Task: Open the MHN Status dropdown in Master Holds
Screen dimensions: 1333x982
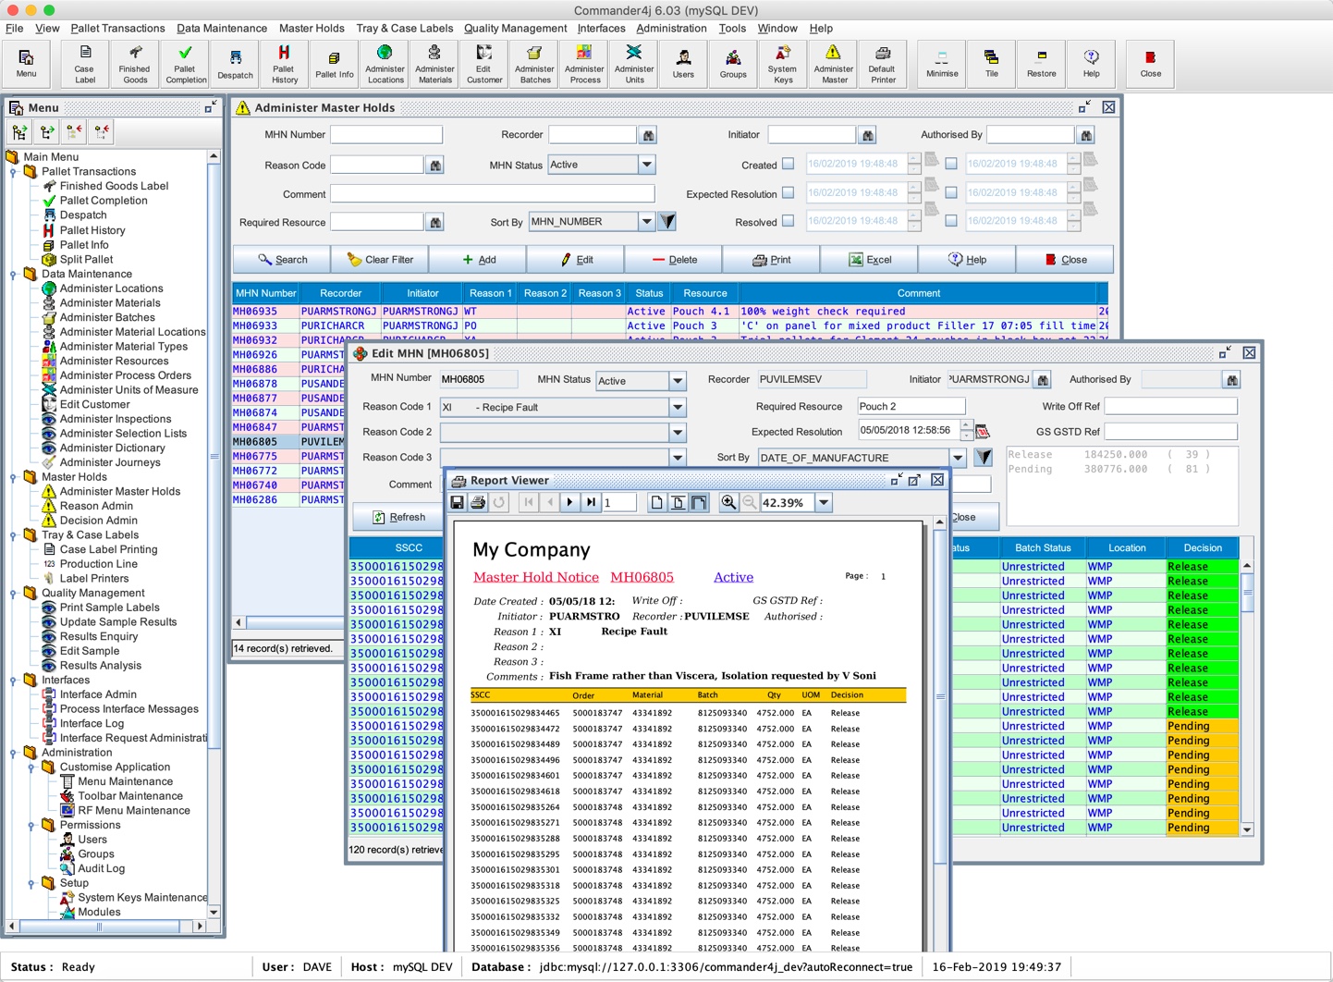Action: click(x=646, y=165)
